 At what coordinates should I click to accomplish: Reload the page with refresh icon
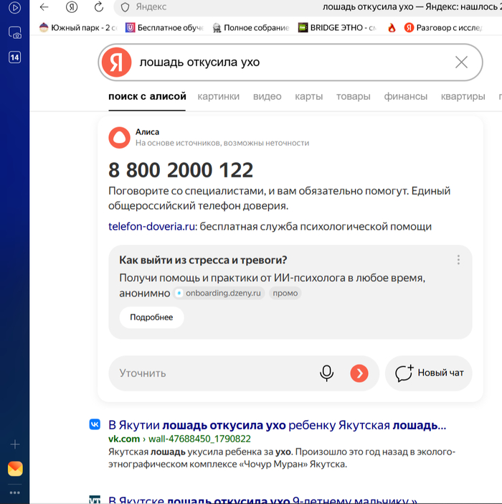point(99,7)
